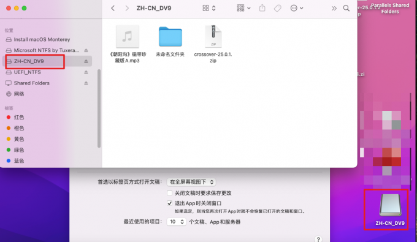This screenshot has width=417, height=242.
Task: Open the 在全屏幕视图下 dropdown
Action: [191, 182]
